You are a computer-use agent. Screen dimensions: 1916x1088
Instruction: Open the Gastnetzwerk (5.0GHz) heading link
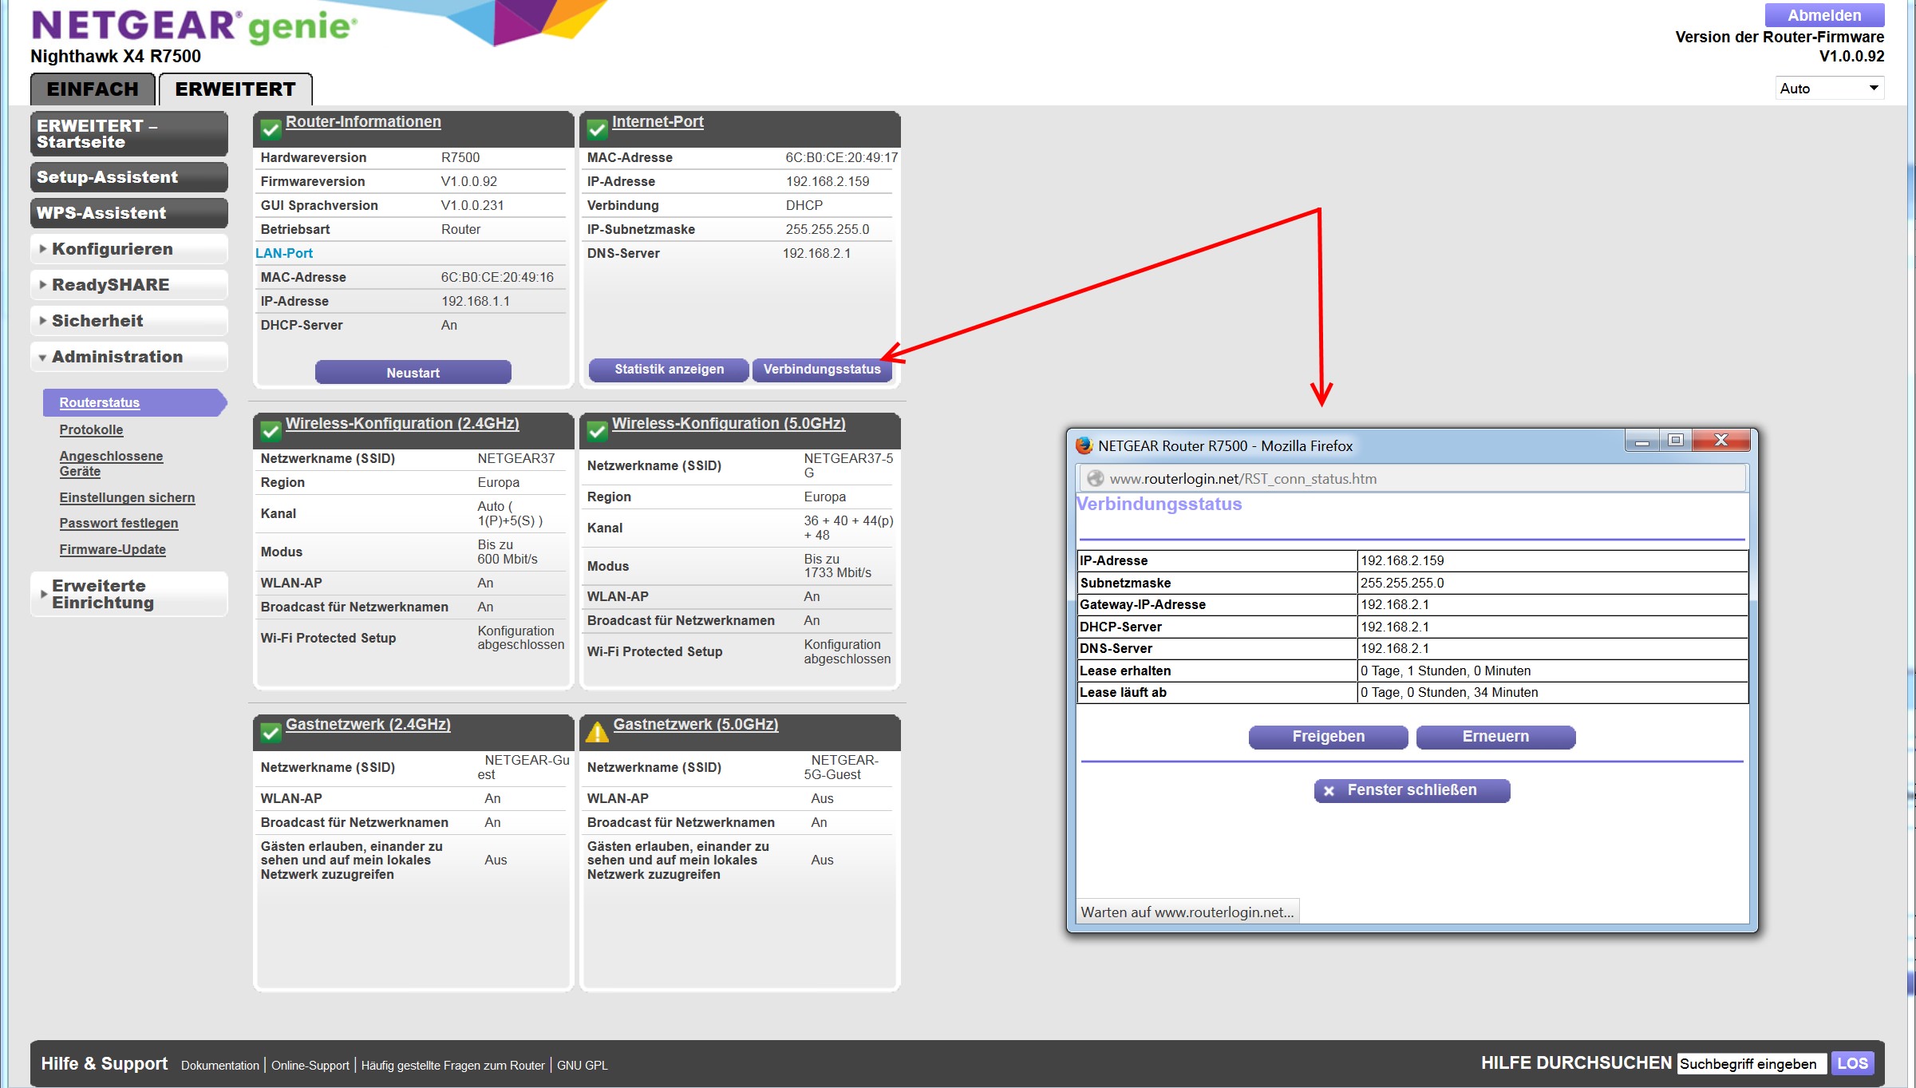tap(695, 724)
